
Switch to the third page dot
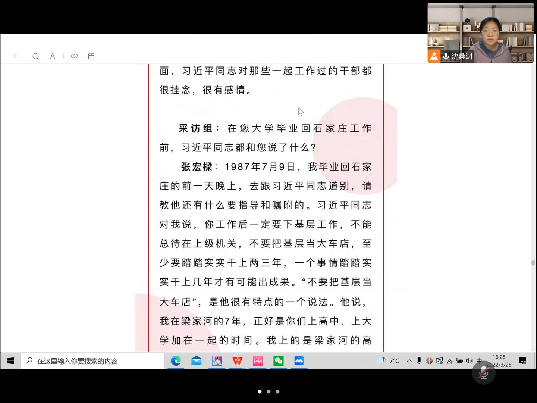277,391
